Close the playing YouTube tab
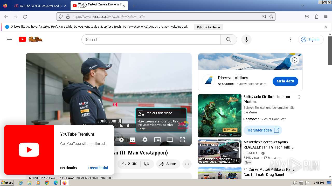Viewport: 332px width, 186px height. click(x=124, y=6)
